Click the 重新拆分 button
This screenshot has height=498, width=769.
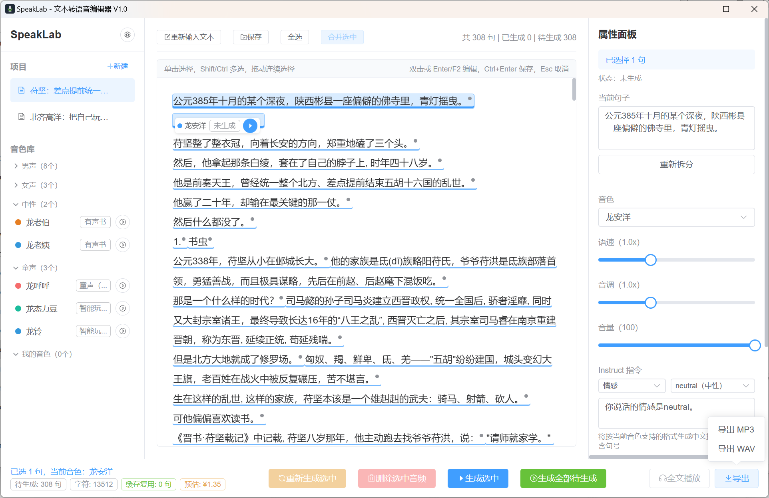click(676, 165)
